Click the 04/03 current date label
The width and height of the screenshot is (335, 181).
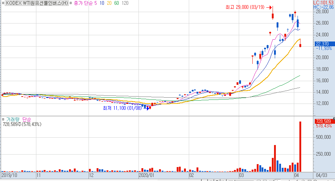click(x=321, y=175)
